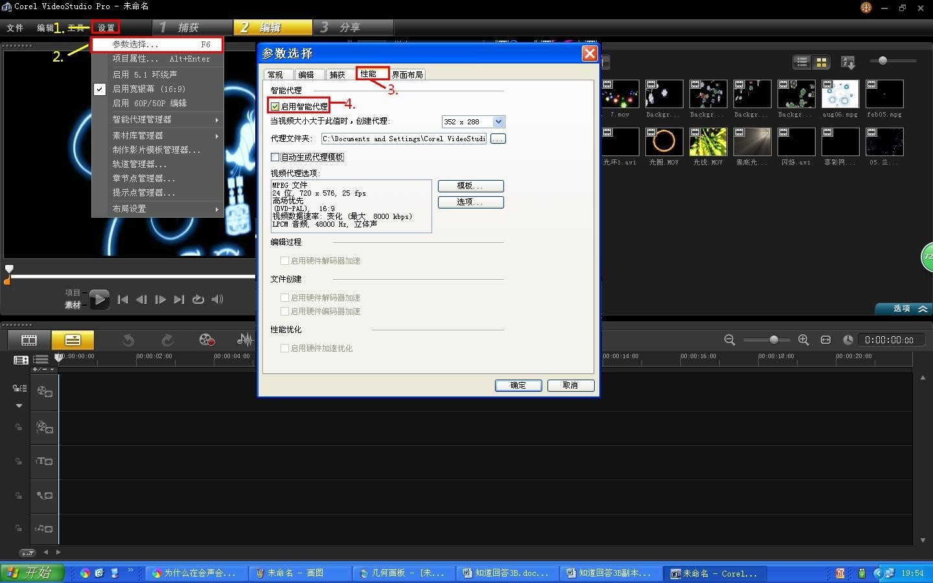Click the Redo arrow in timeline toolbar

click(x=167, y=339)
